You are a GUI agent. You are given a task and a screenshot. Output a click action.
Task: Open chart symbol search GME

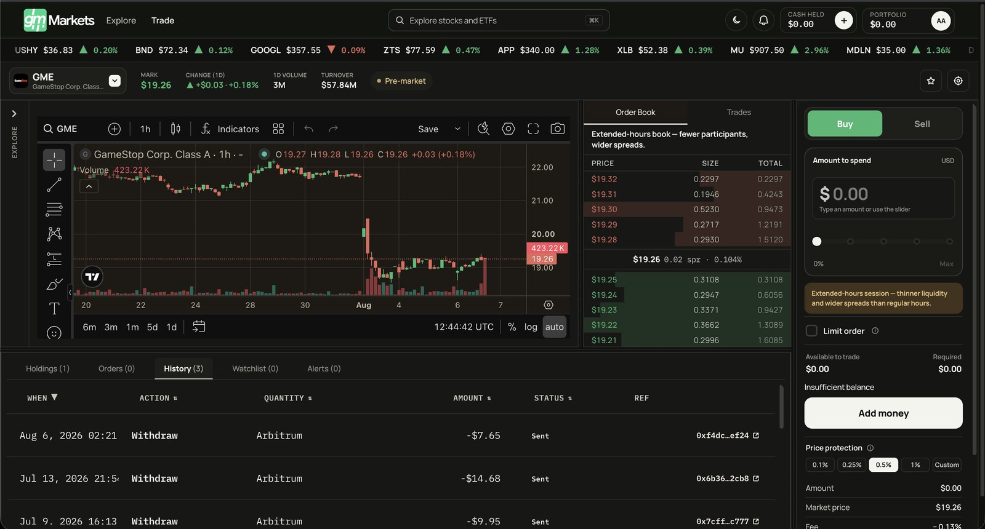[x=60, y=129]
